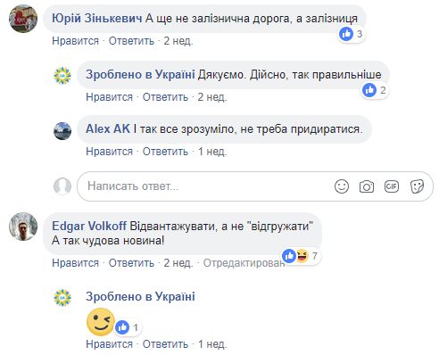Reply to Alex AK's comment via Ответить

pos(165,152)
